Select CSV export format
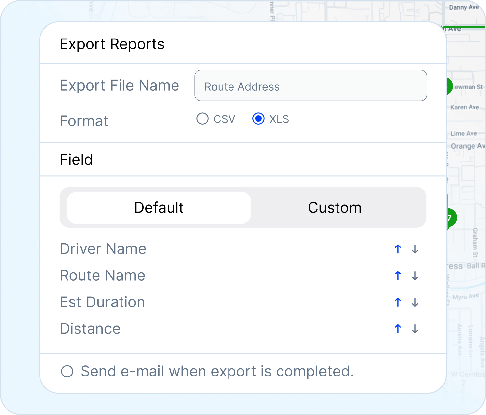 [x=202, y=119]
